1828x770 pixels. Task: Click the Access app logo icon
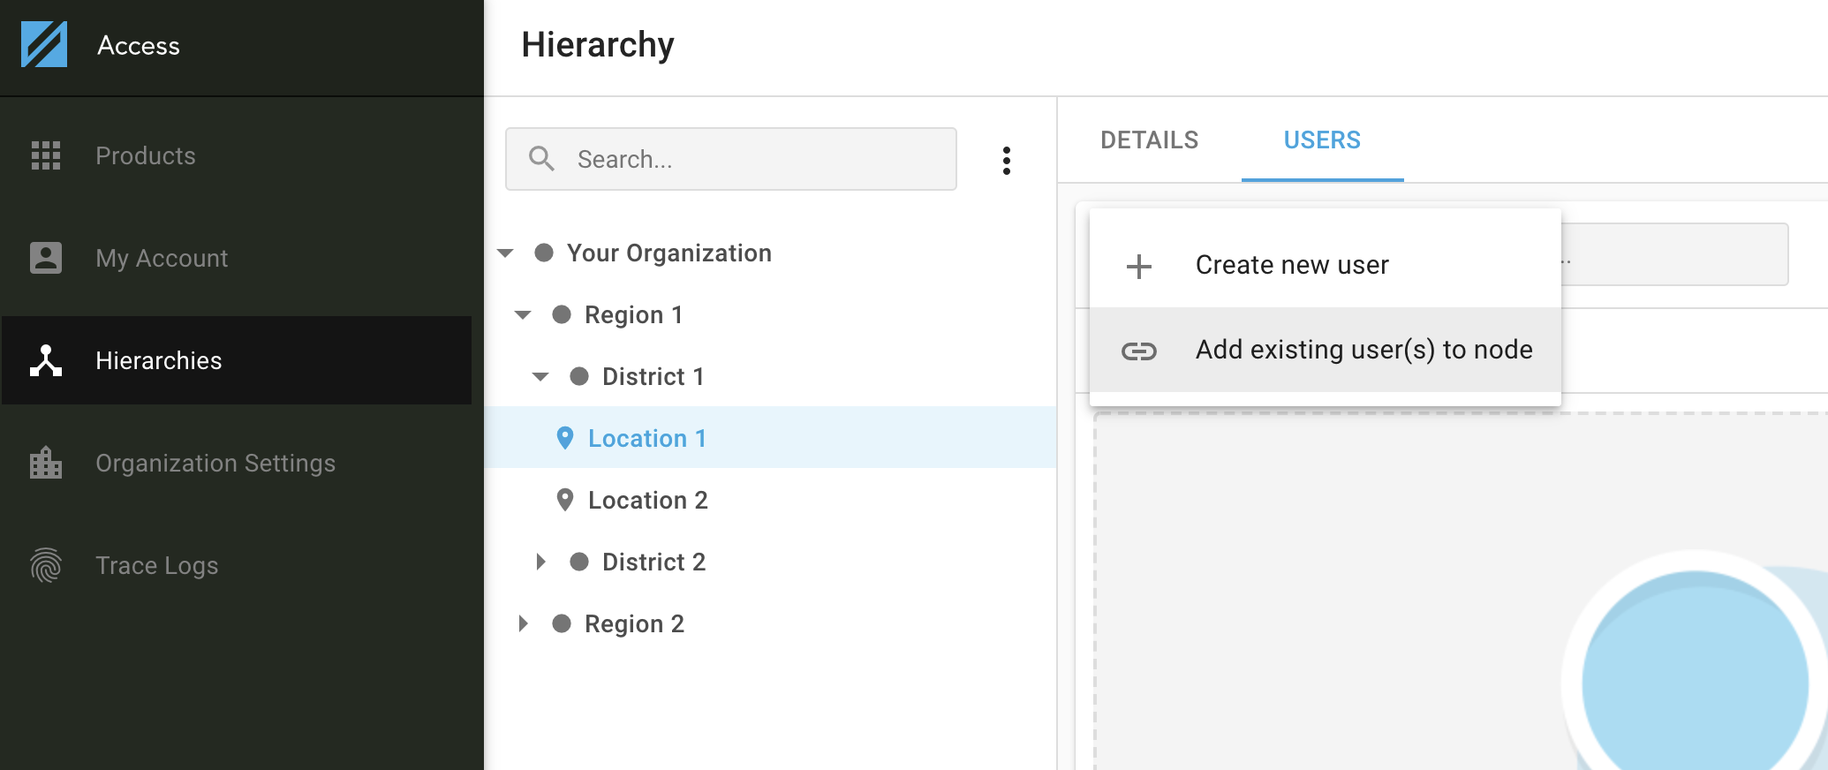44,44
